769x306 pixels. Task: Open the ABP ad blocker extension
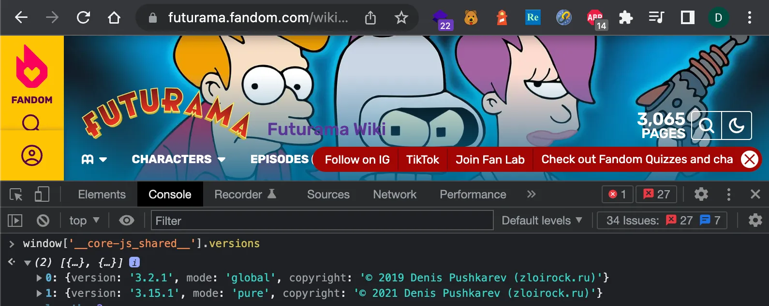point(596,19)
